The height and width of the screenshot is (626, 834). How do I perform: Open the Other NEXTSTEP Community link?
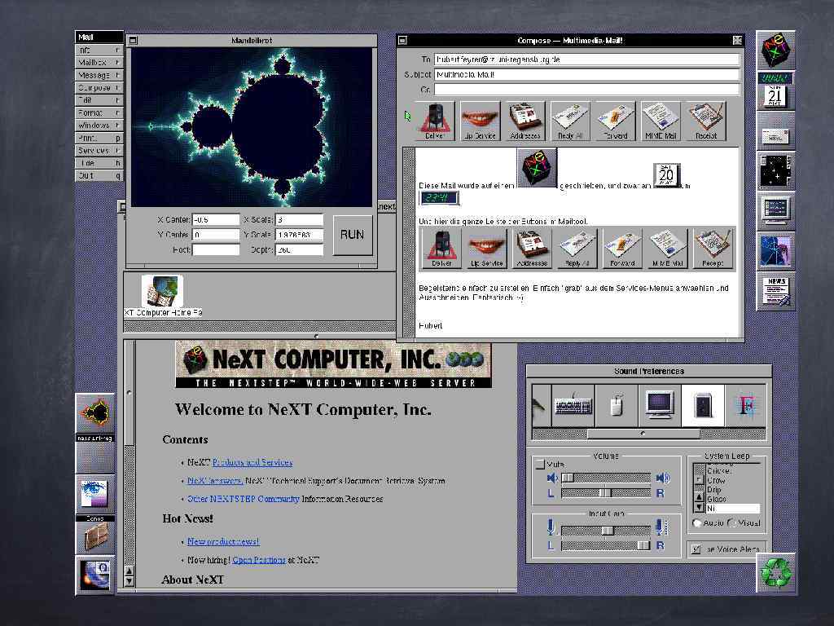tap(243, 499)
